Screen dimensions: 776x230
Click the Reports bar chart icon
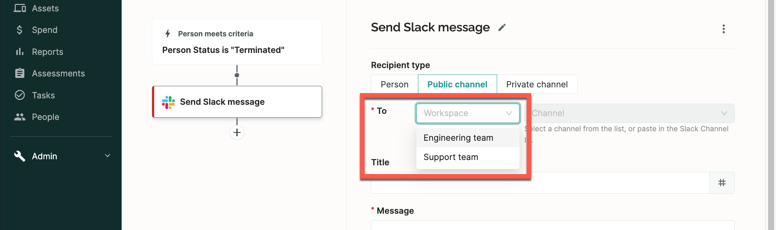20,51
